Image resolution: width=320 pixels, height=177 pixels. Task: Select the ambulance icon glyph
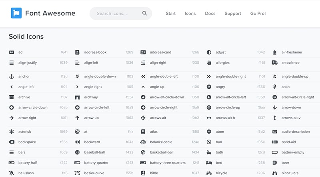click(x=275, y=63)
